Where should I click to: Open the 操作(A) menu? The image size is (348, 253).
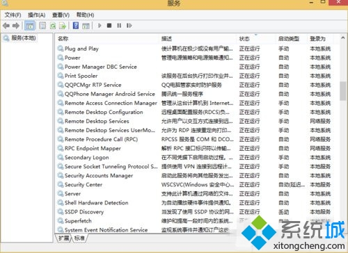(36, 15)
